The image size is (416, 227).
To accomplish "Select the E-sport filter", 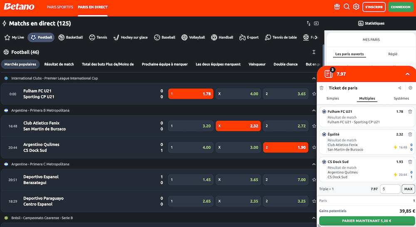I will click(x=249, y=37).
